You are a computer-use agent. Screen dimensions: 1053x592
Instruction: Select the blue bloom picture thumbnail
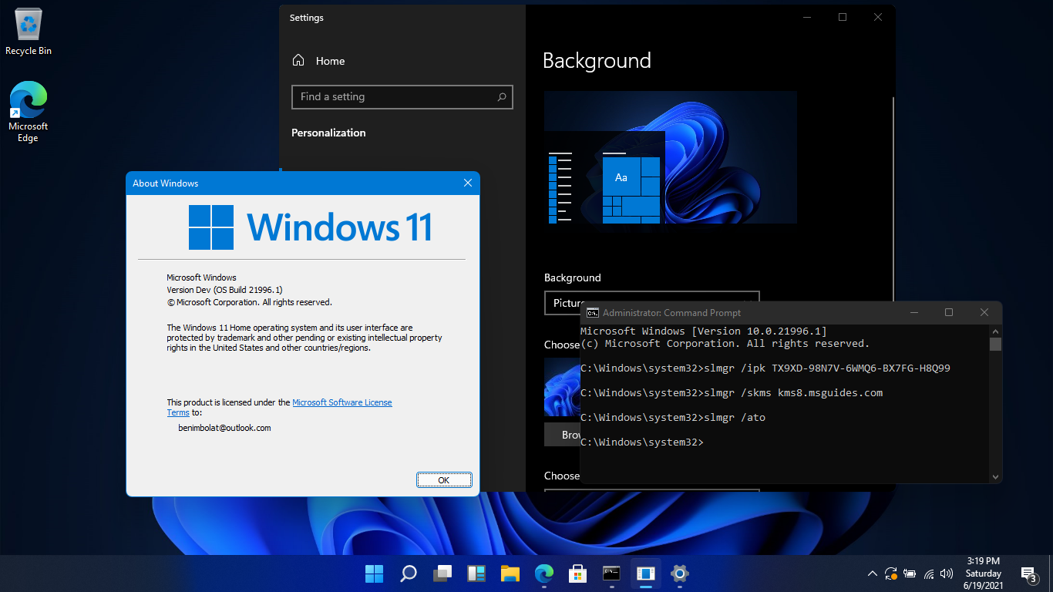coord(562,387)
